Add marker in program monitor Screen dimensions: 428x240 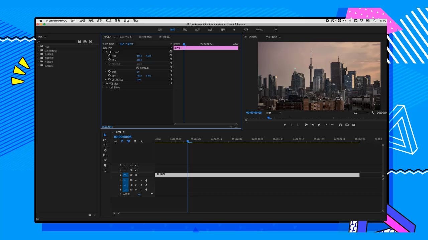click(x=285, y=125)
